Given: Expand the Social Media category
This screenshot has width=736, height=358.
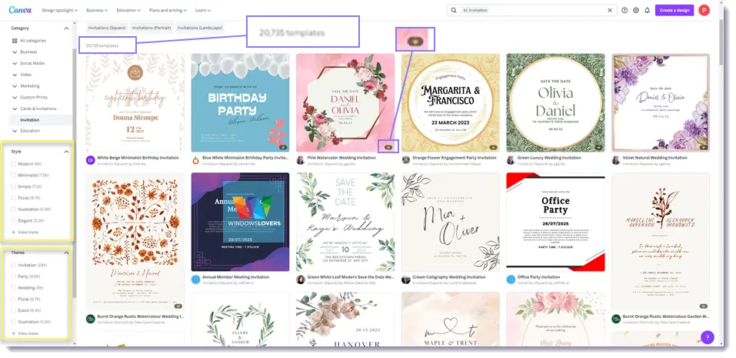Looking at the screenshot, I should coord(15,63).
